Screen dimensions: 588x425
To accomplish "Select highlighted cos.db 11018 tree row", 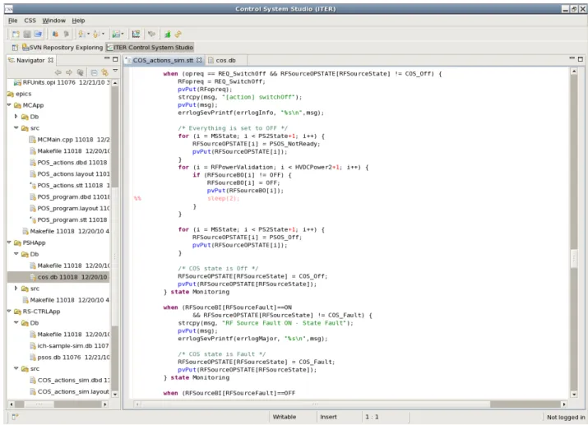I will coord(58,277).
